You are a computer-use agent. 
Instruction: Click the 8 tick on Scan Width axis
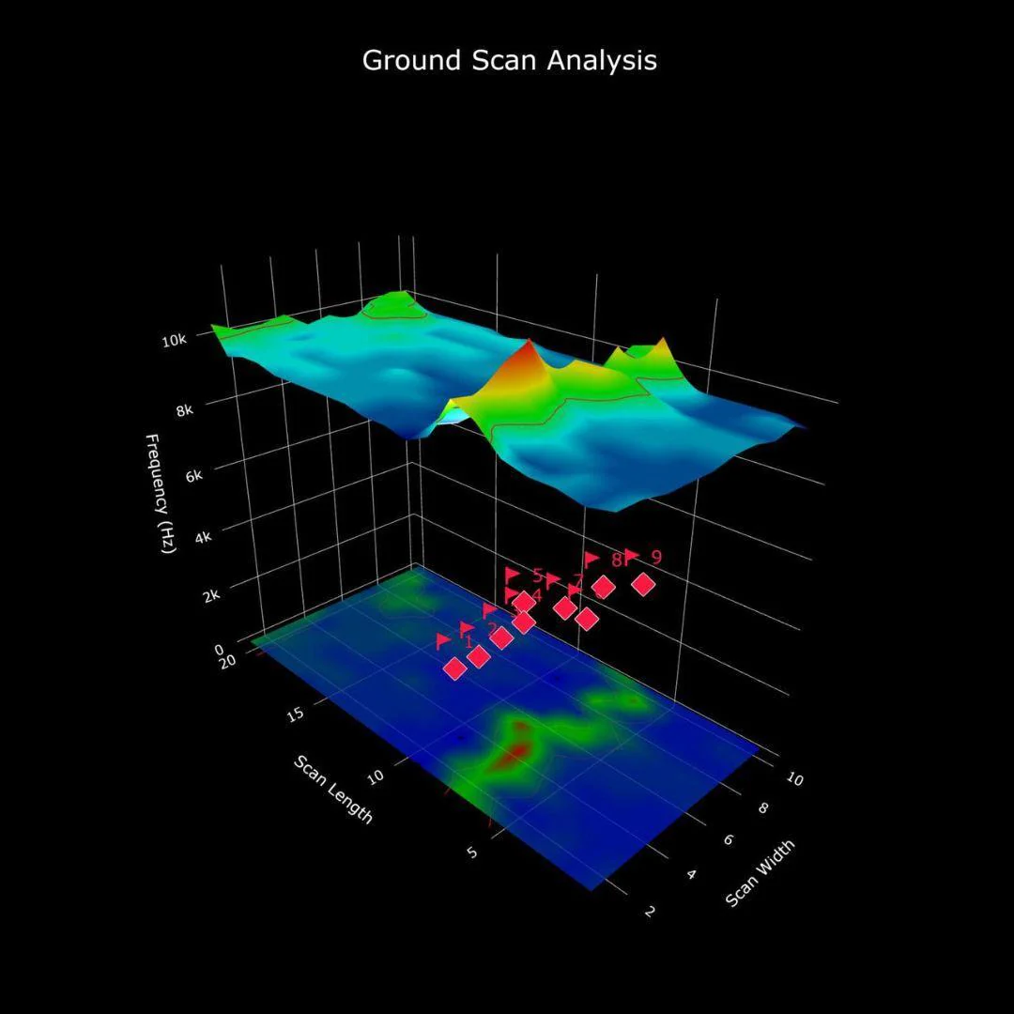point(763,807)
